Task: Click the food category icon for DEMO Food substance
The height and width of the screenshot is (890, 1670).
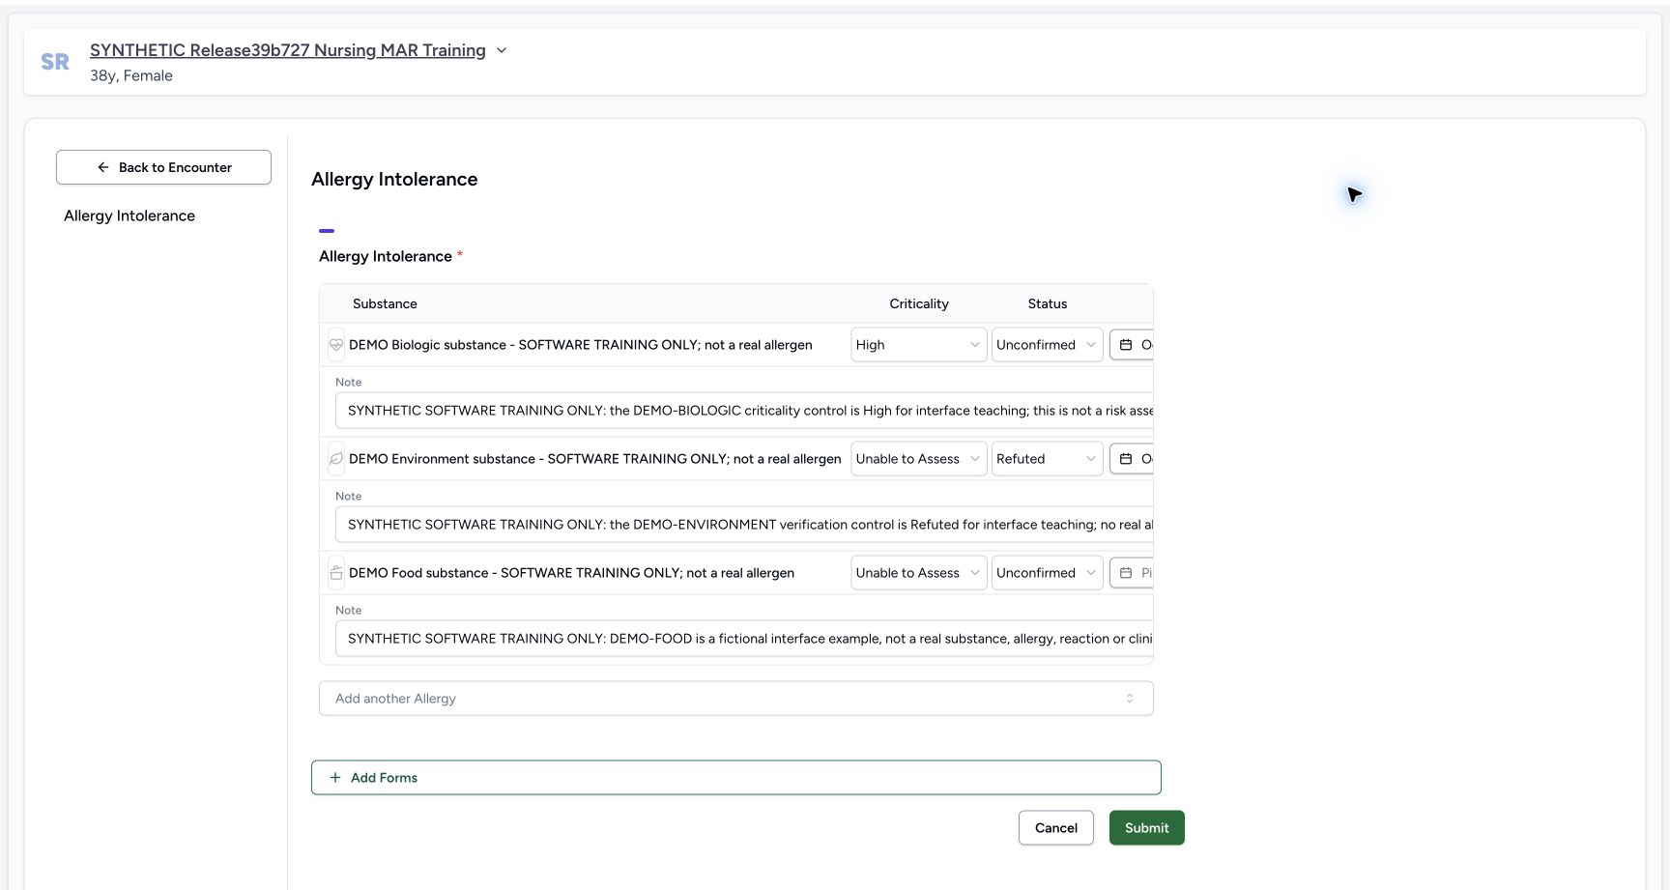Action: coord(336,573)
